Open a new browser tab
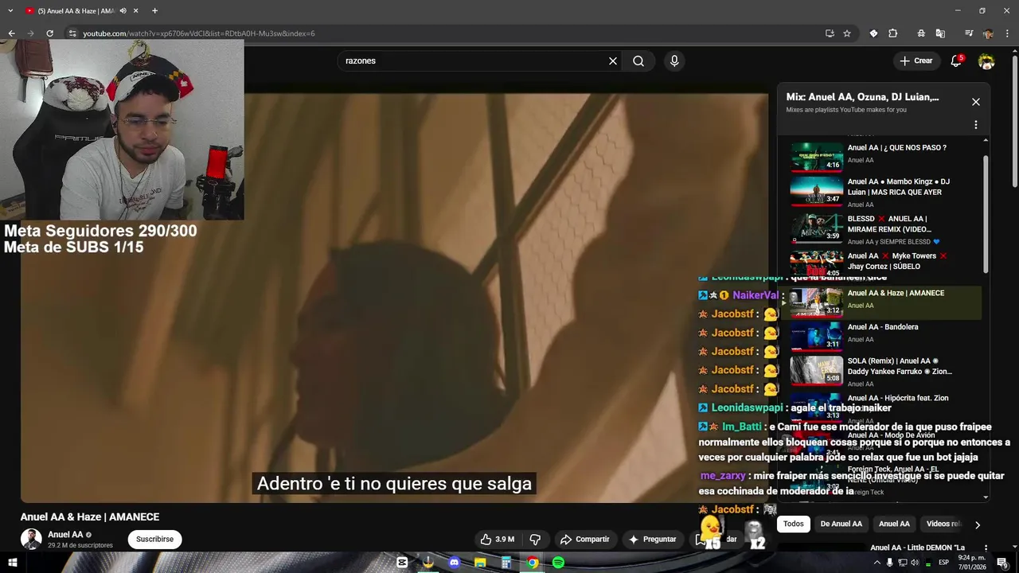 click(x=154, y=11)
